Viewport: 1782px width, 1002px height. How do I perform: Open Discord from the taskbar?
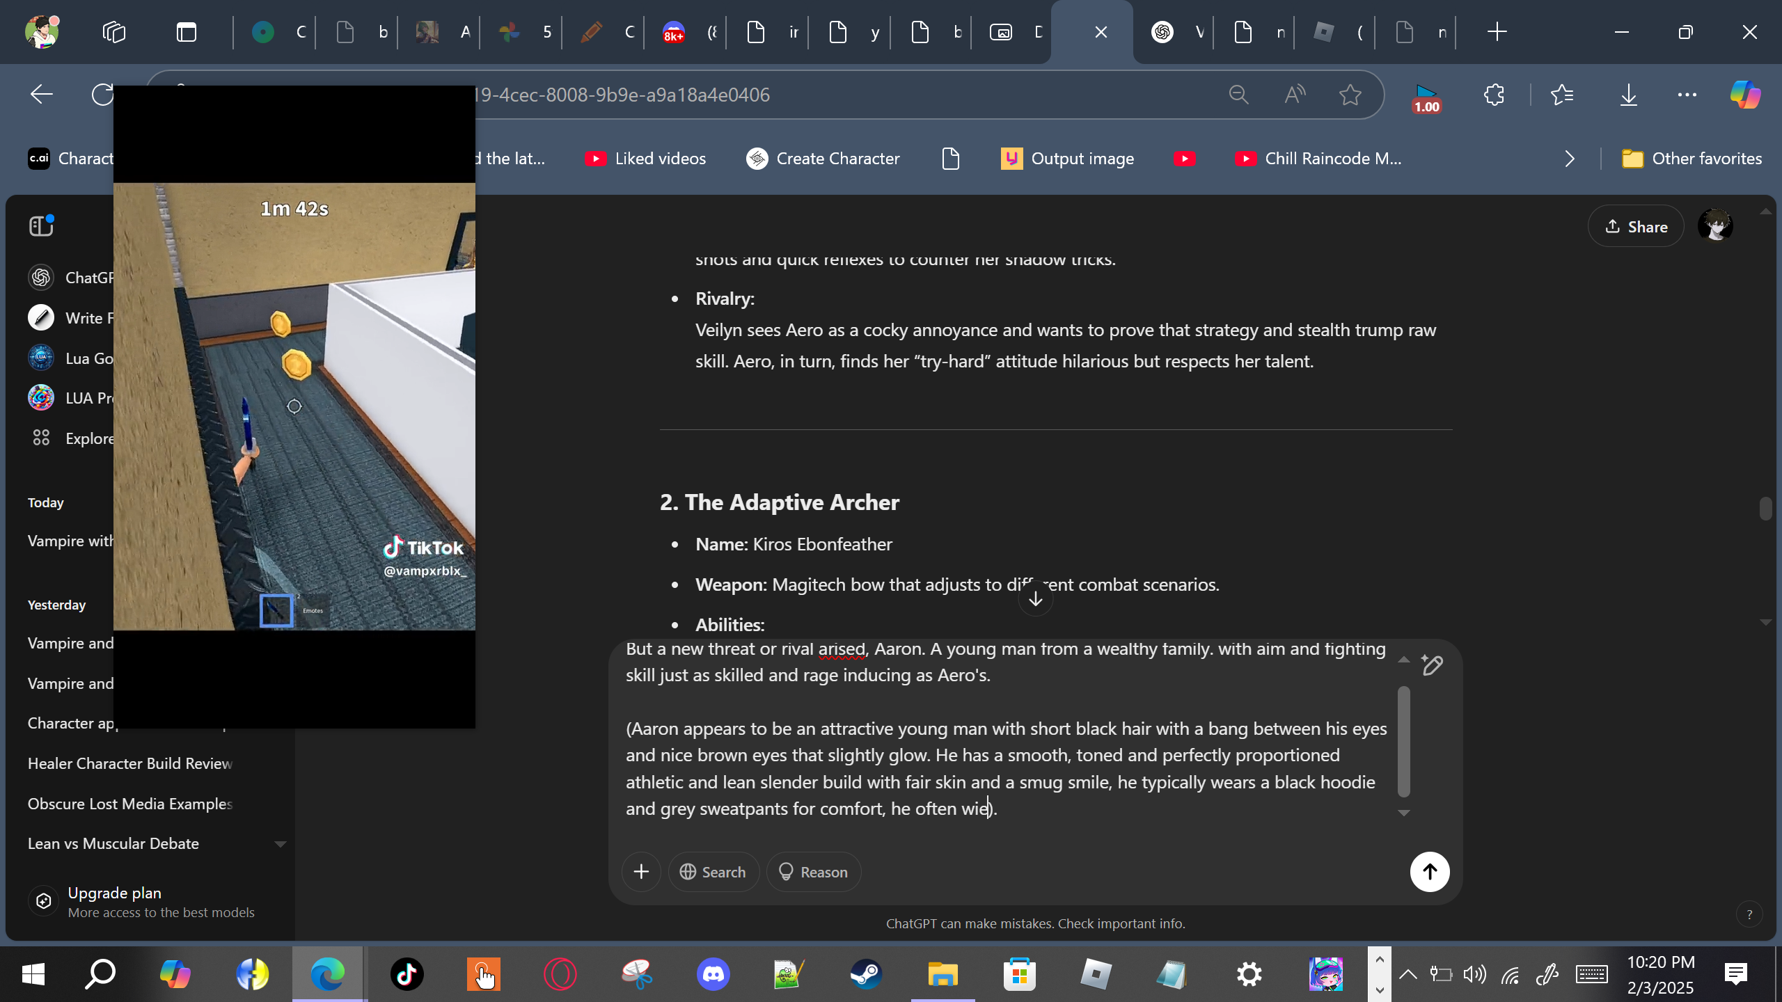click(x=713, y=974)
